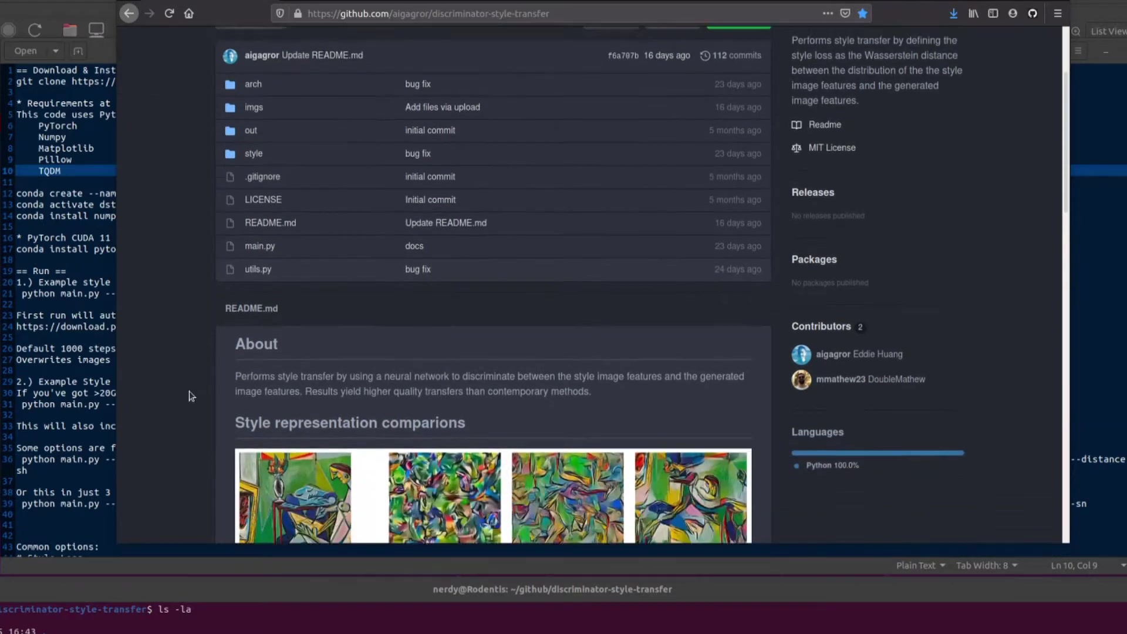1127x634 pixels.
Task: Open Plain Text language dropdown in gedit
Action: tap(920, 565)
